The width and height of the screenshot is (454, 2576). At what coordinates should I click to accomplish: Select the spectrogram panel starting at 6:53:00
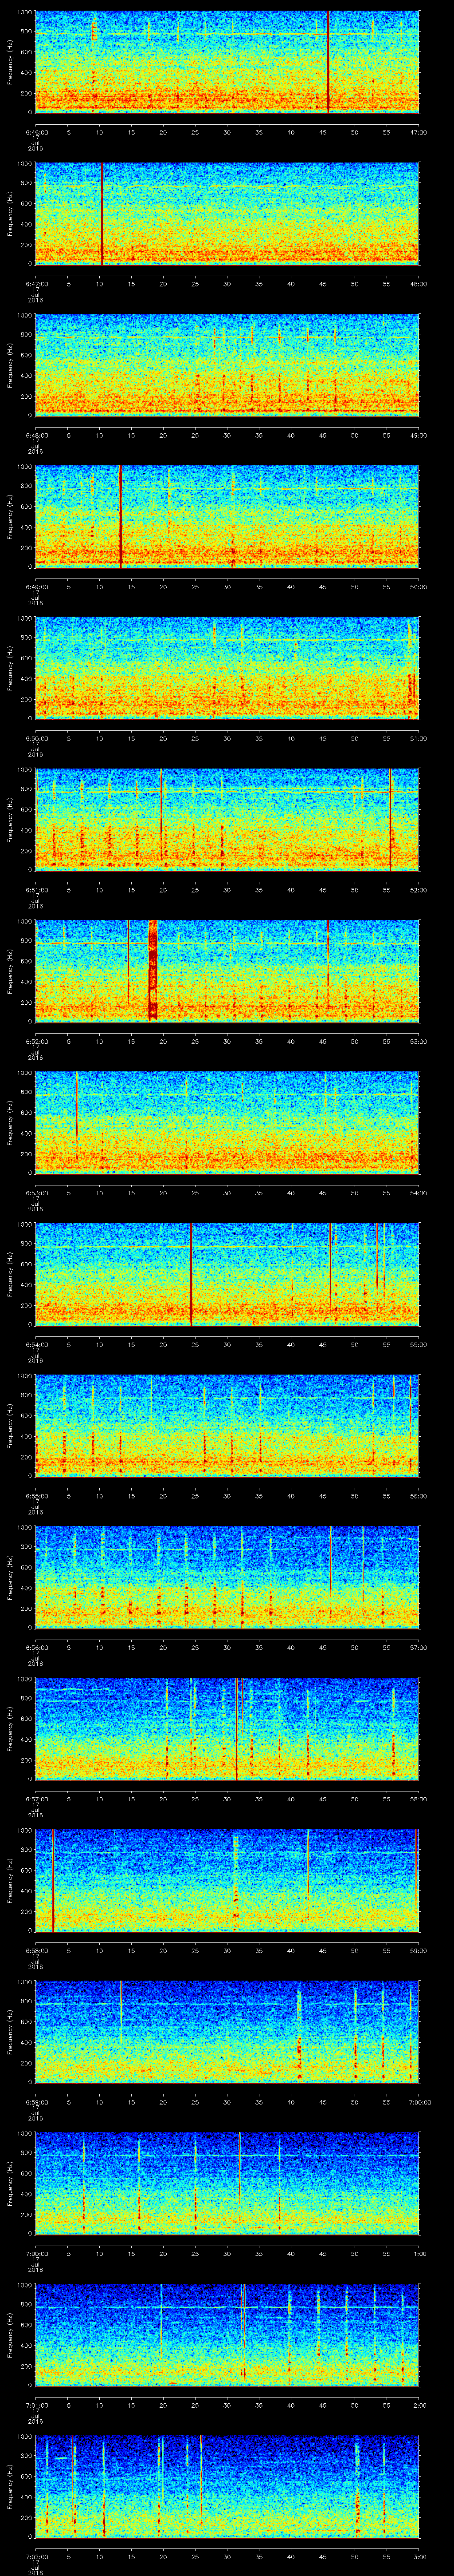click(227, 1122)
